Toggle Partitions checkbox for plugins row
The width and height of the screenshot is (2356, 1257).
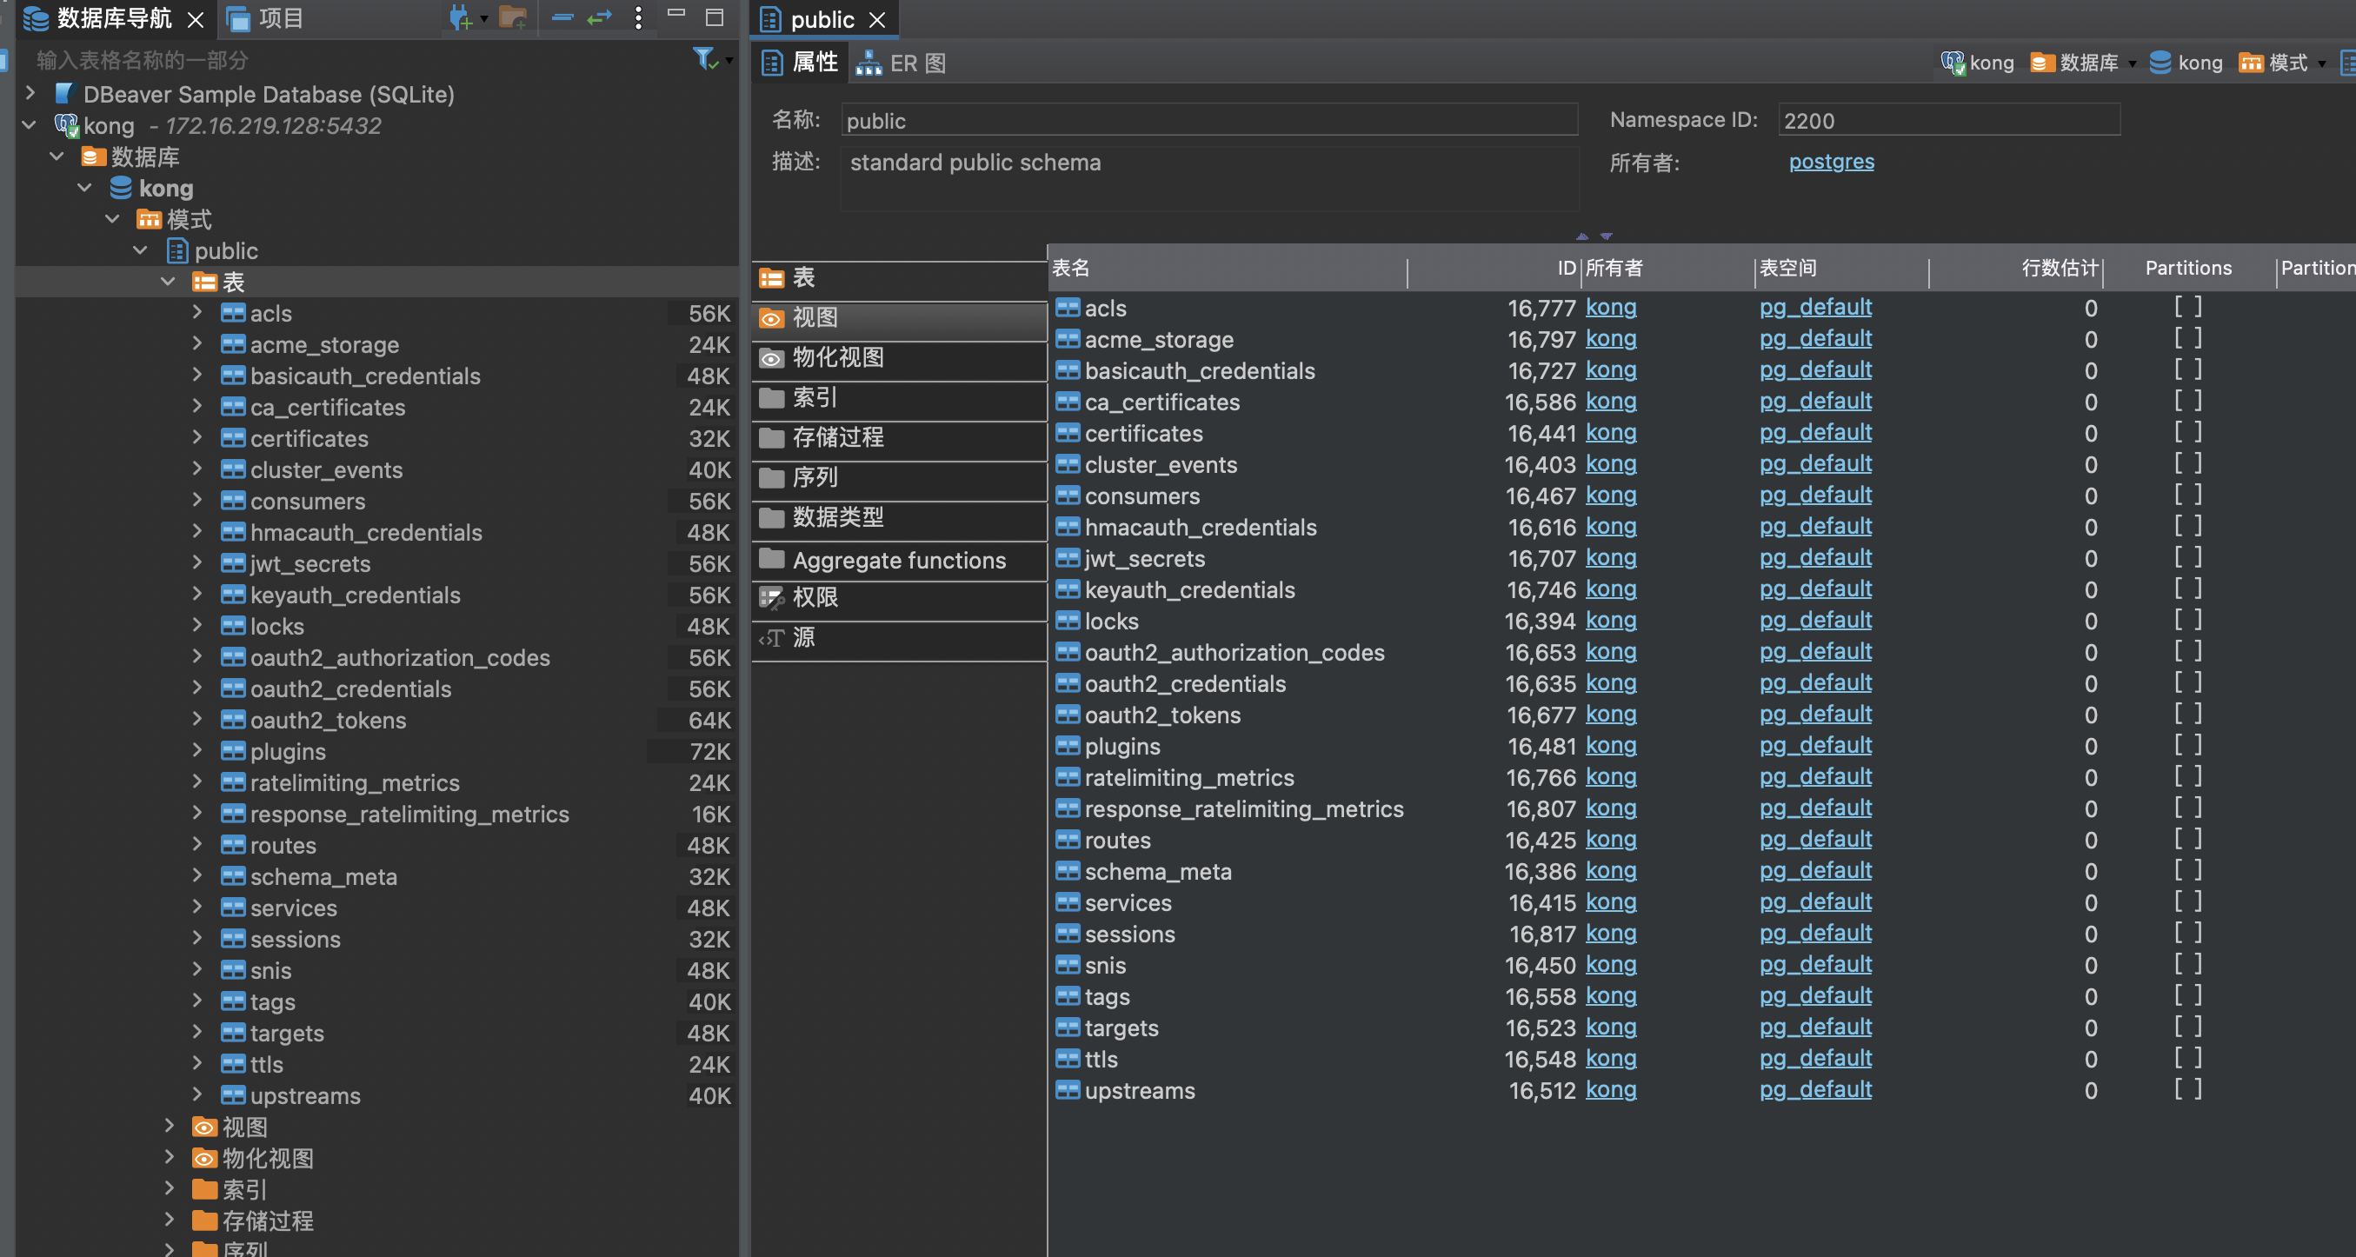tap(2187, 745)
